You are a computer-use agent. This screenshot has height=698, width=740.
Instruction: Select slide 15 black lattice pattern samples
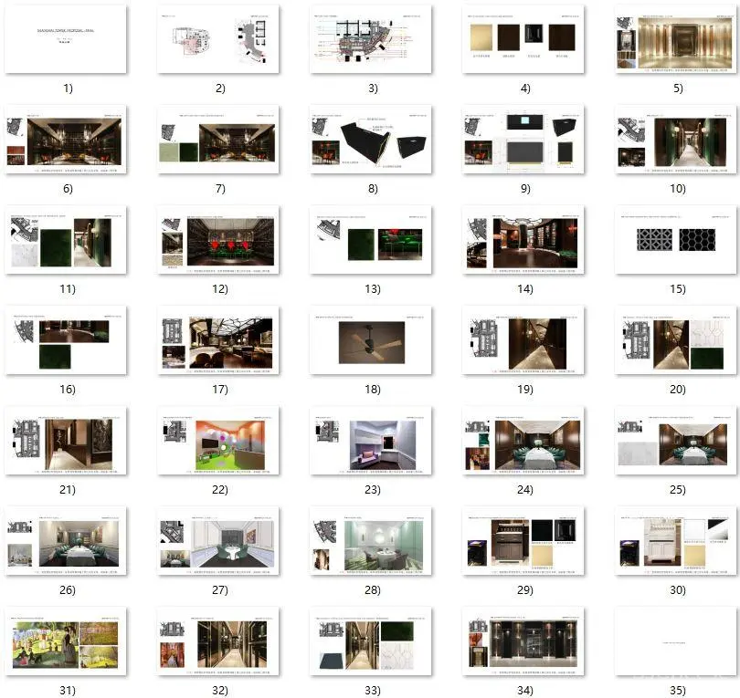click(x=676, y=240)
